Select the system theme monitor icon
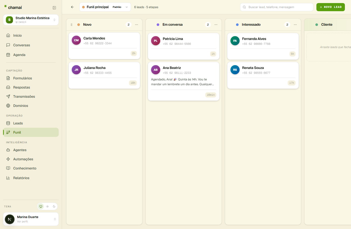This screenshot has width=351, height=229. tap(41, 206)
